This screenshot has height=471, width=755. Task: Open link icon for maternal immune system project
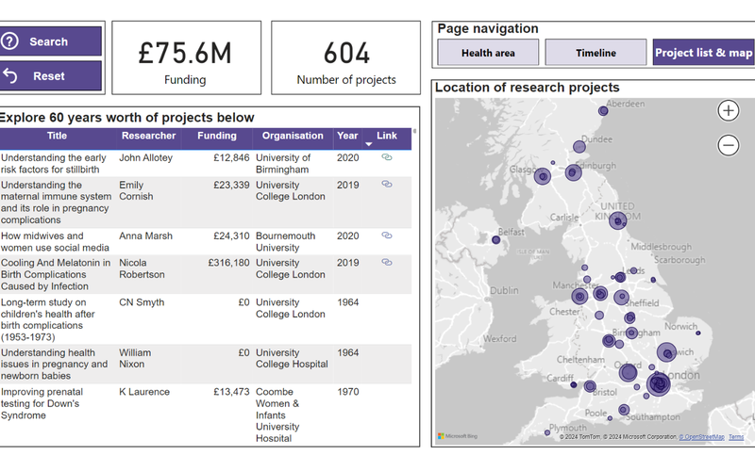pos(387,185)
